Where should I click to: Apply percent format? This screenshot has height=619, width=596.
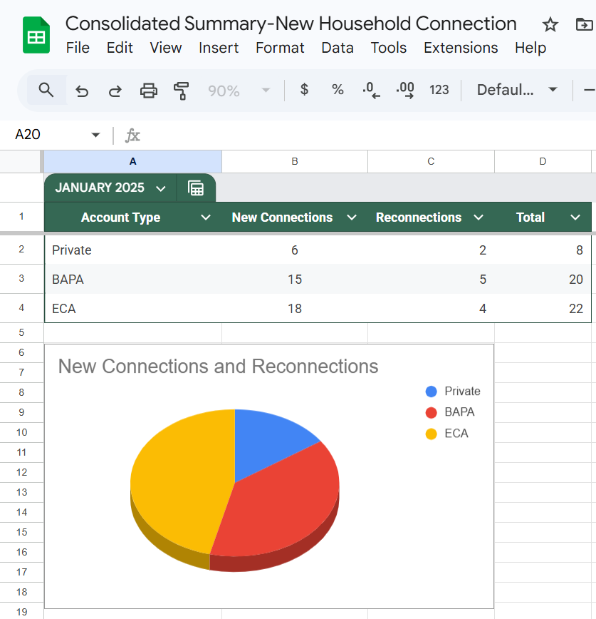338,90
